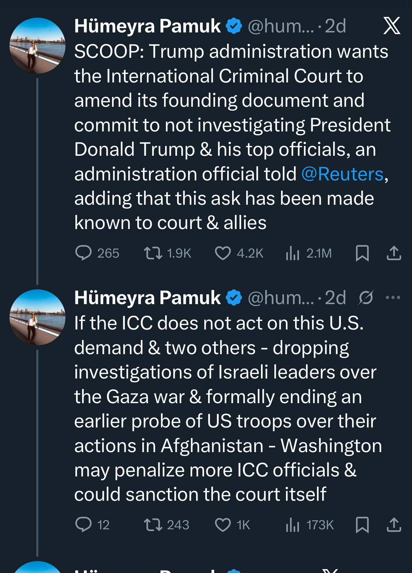Bookmark the first SCOOP tweet
This screenshot has height=573, width=412.
(362, 253)
